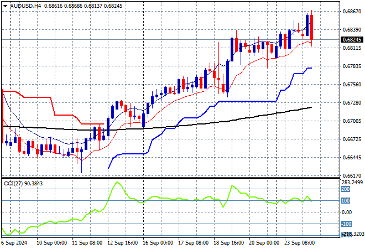Select the 0.67835 price scale label
This screenshot has width=365, height=249.
tap(352, 66)
